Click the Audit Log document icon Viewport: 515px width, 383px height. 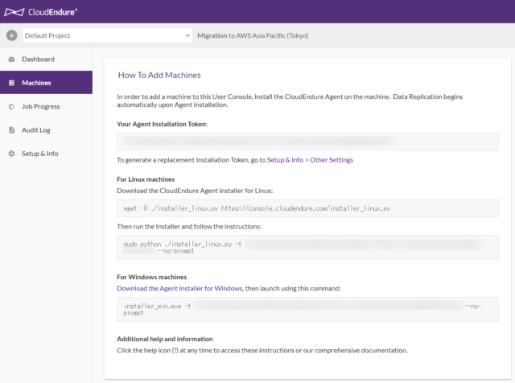[x=11, y=130]
